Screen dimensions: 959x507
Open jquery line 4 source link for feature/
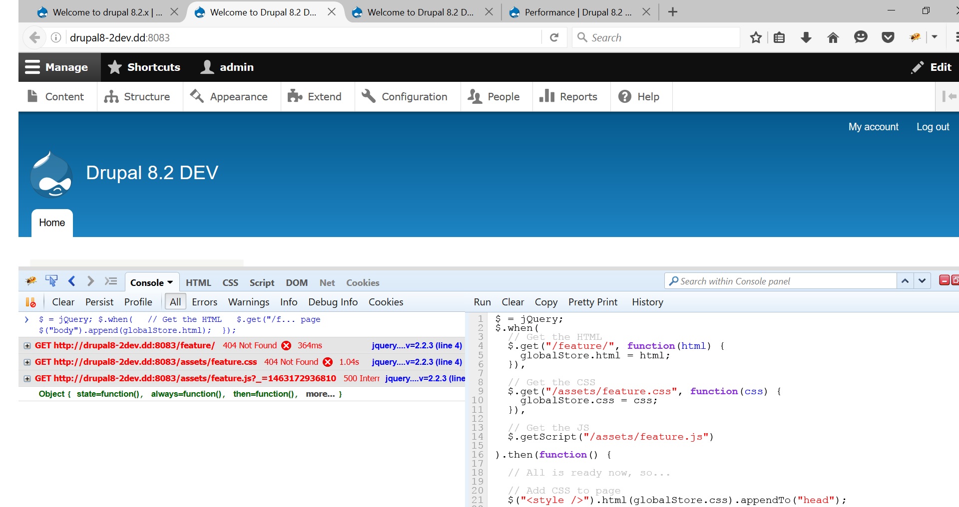(417, 345)
